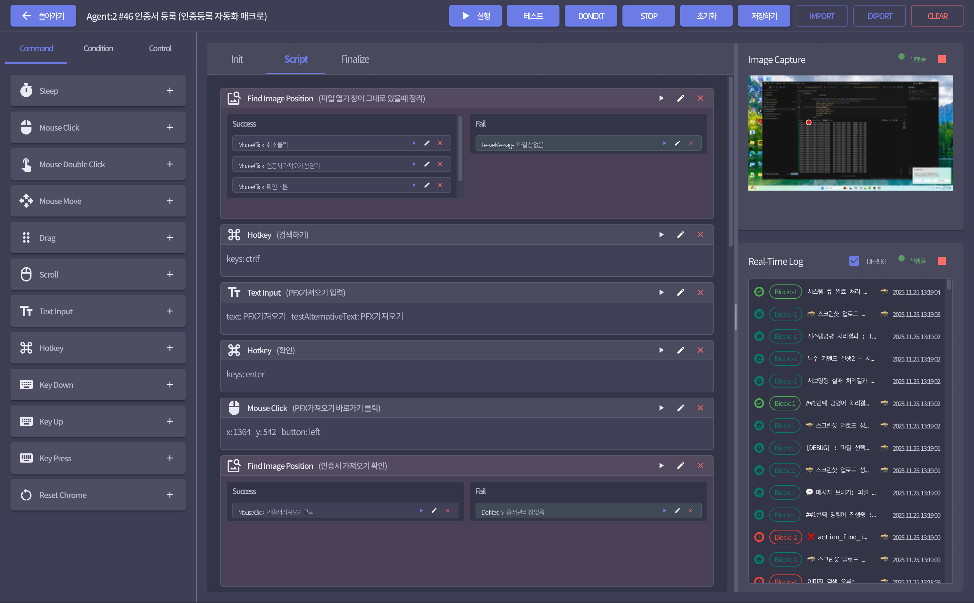The height and width of the screenshot is (603, 974).
Task: Edit the 취소클릭 MouseClick sub-step
Action: pos(427,143)
